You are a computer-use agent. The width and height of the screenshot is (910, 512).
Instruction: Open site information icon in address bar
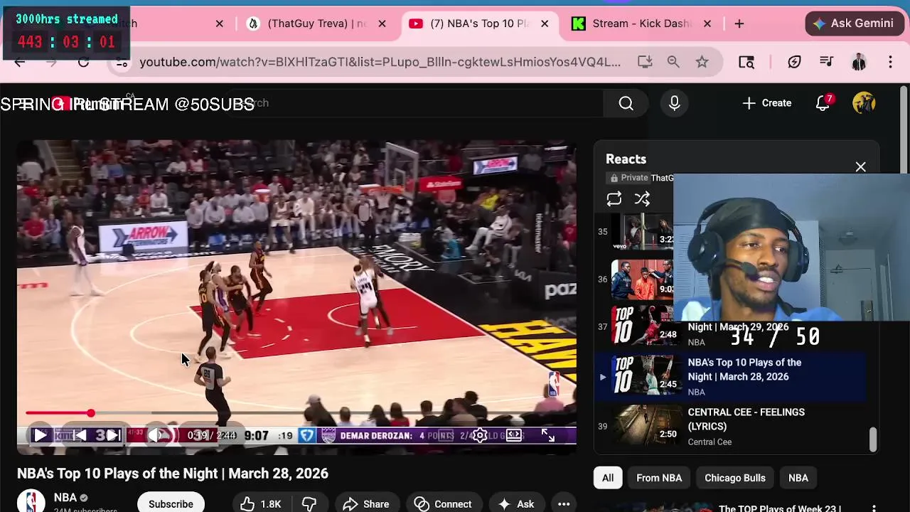[122, 63]
